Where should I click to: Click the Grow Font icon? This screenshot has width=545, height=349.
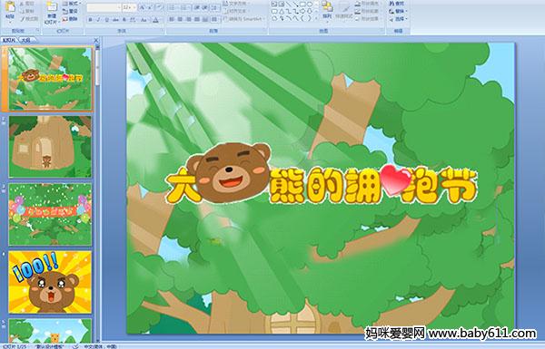tap(143, 7)
